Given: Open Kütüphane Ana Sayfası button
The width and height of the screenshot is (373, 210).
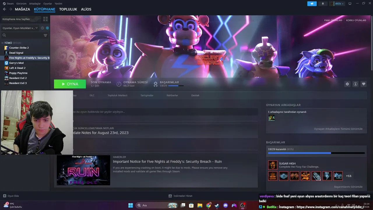Looking at the screenshot, I should [21, 19].
